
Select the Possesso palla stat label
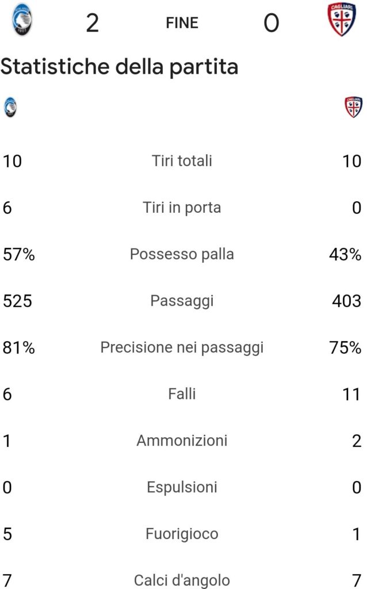(182, 254)
